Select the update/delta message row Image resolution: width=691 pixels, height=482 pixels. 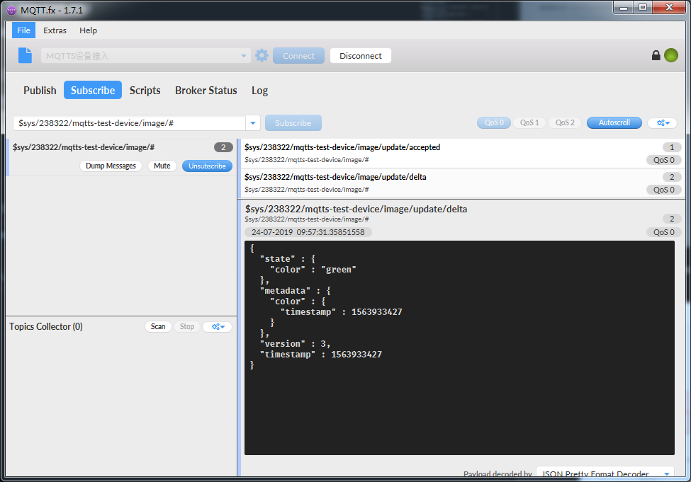point(462,183)
